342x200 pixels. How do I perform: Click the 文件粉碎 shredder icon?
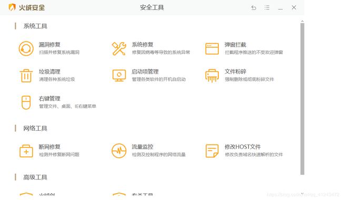[x=212, y=76]
